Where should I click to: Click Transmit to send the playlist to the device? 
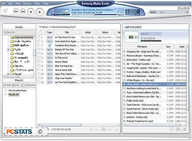(28, 85)
